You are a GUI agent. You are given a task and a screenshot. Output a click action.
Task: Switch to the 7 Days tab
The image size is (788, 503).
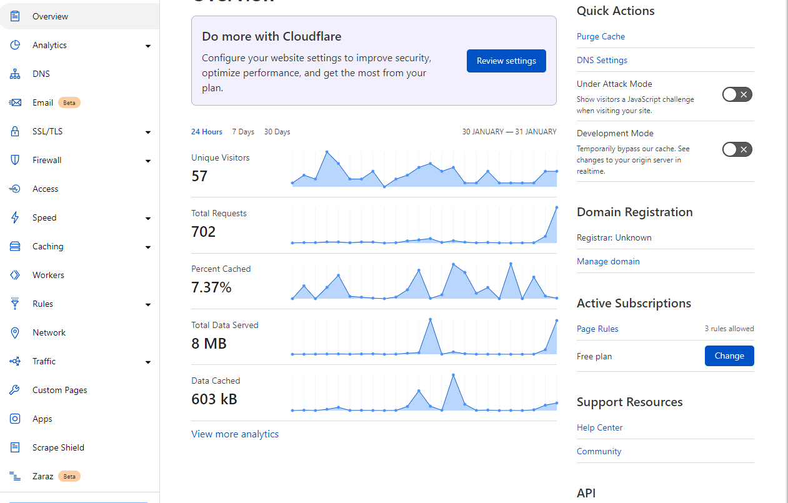click(243, 132)
